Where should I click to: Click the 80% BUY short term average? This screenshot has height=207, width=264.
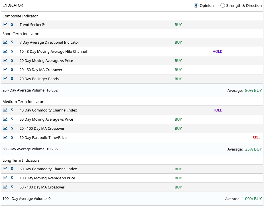pyautogui.click(x=253, y=90)
